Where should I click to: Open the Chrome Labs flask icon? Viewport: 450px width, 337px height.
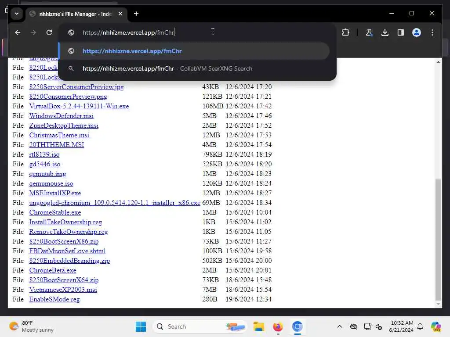369,32
